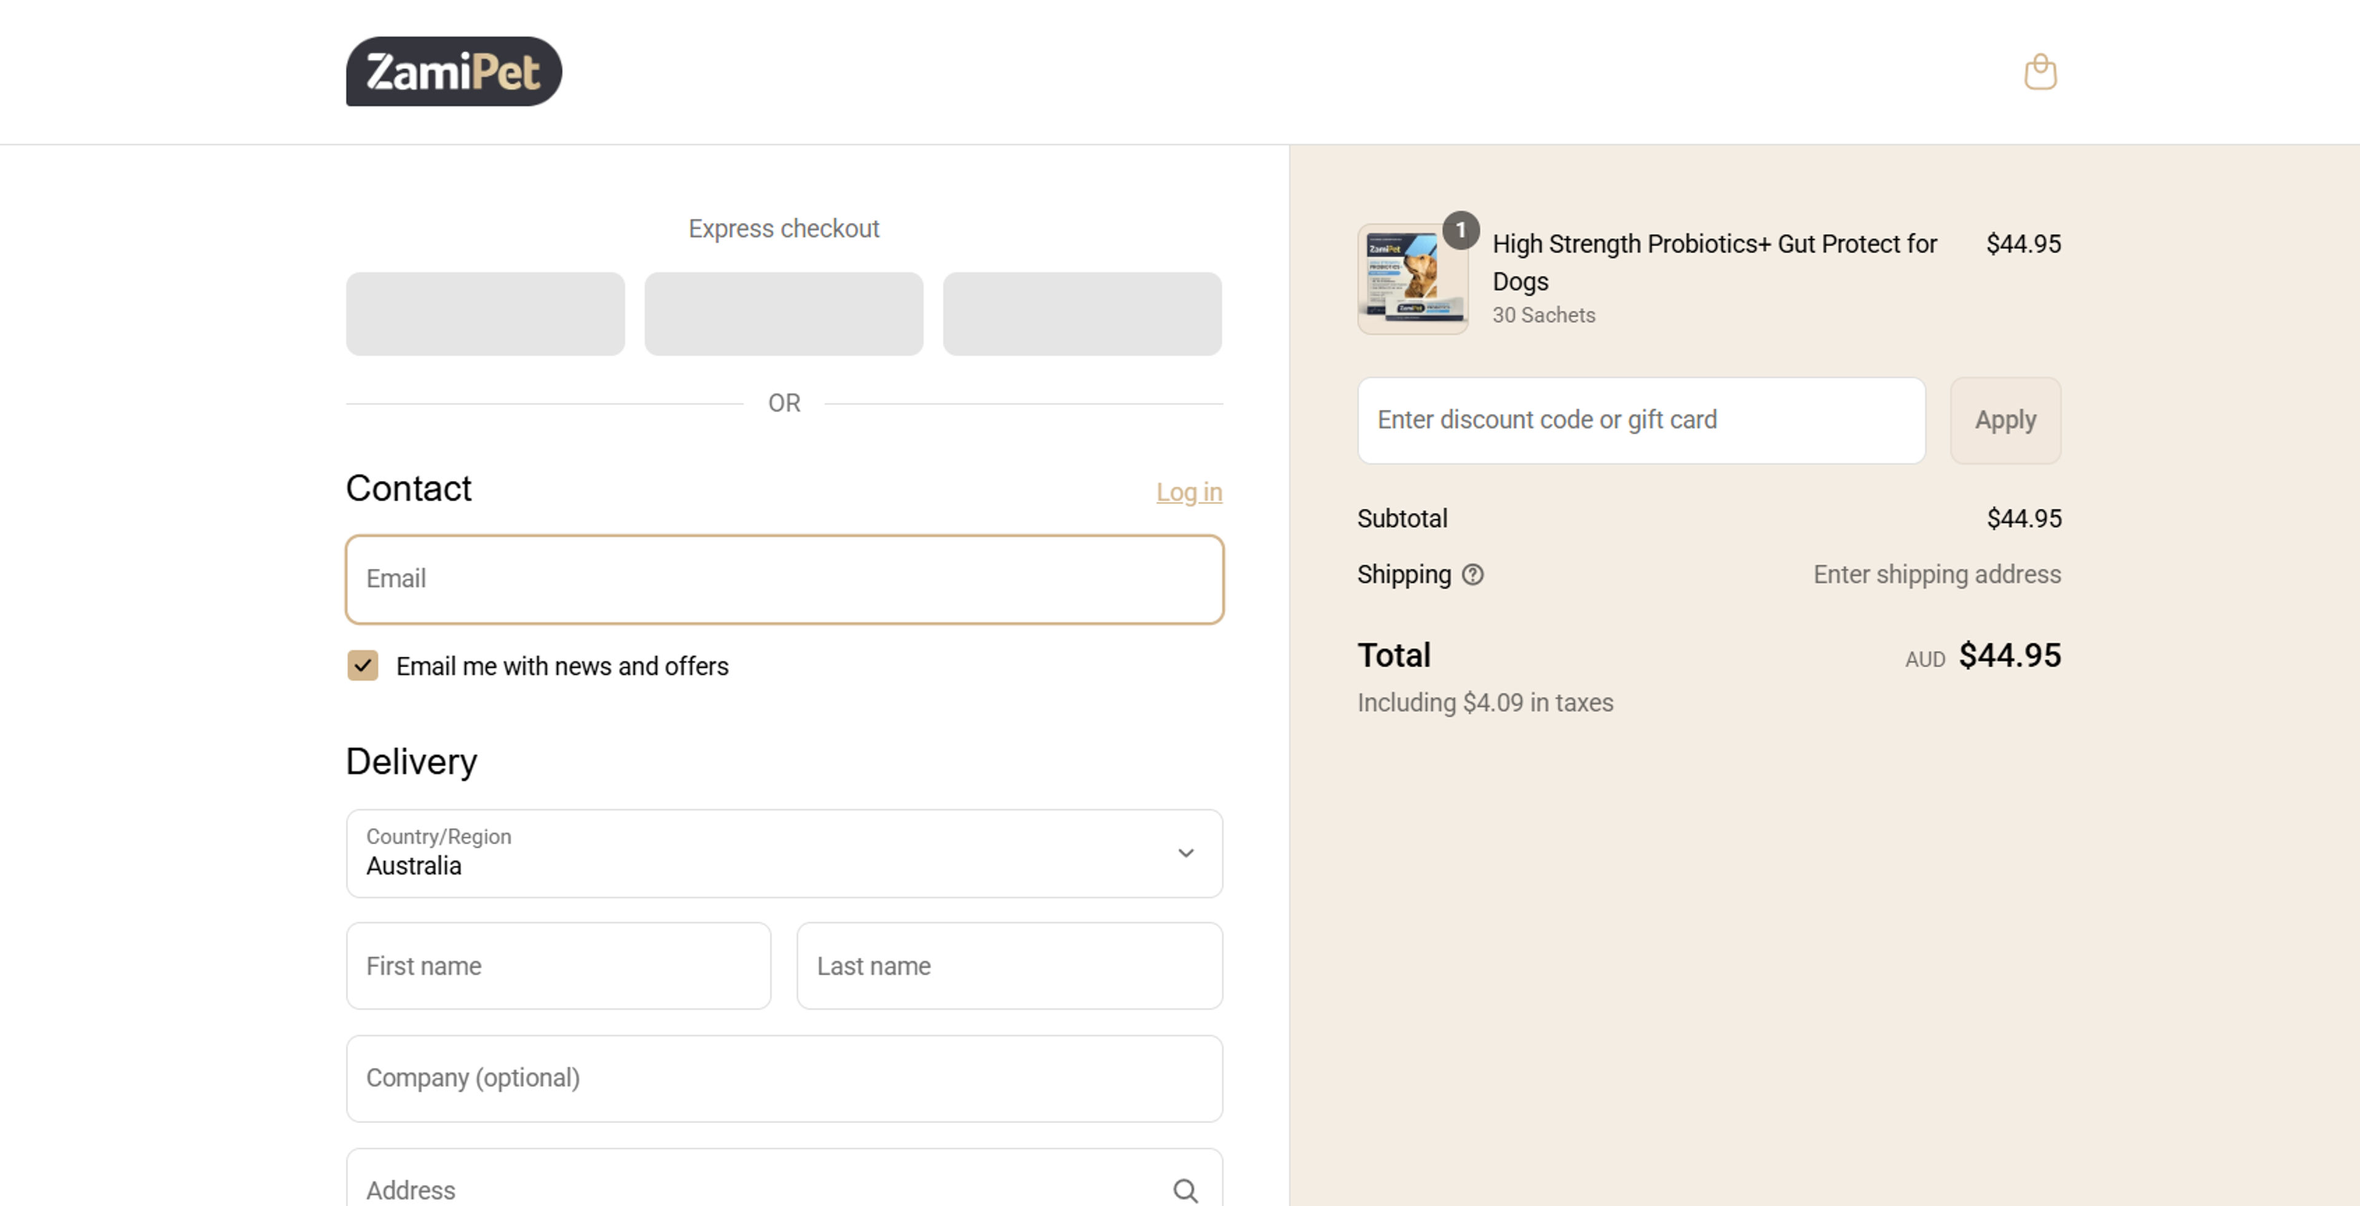This screenshot has width=2360, height=1206.
Task: Click the 30 Sachets variant text
Action: point(1544,315)
